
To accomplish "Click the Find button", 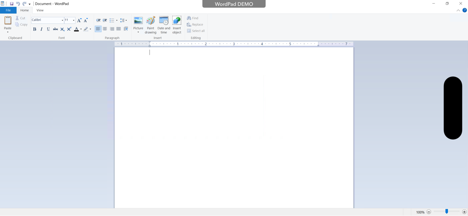I will 192,18.
